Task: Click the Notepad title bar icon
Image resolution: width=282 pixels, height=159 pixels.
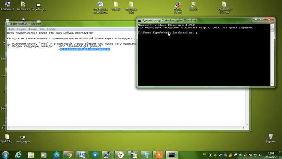Action: 9,24
